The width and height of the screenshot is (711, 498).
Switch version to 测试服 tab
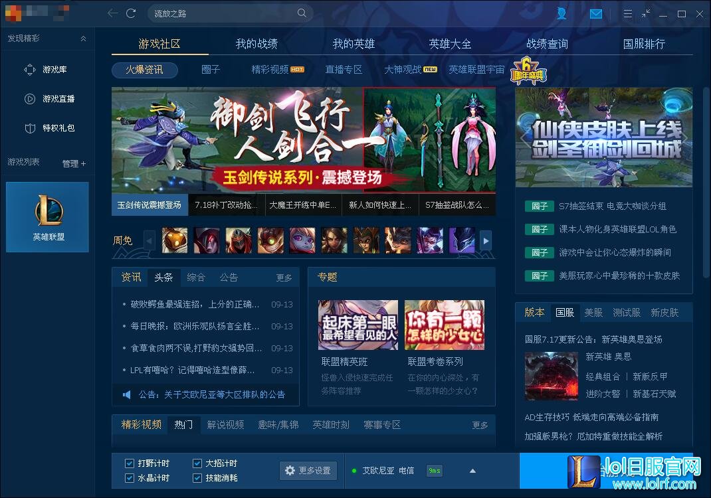tap(627, 313)
